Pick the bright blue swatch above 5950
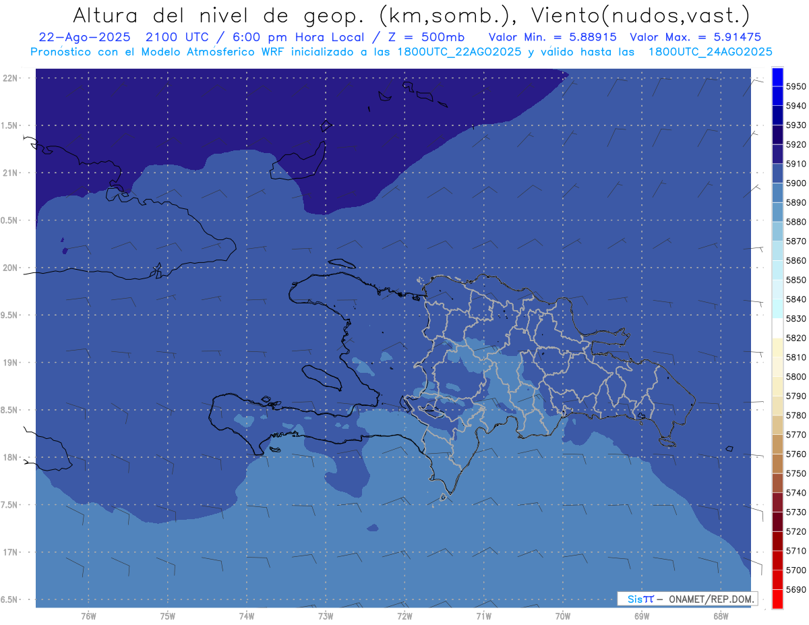809x625 pixels. pyautogui.click(x=777, y=77)
